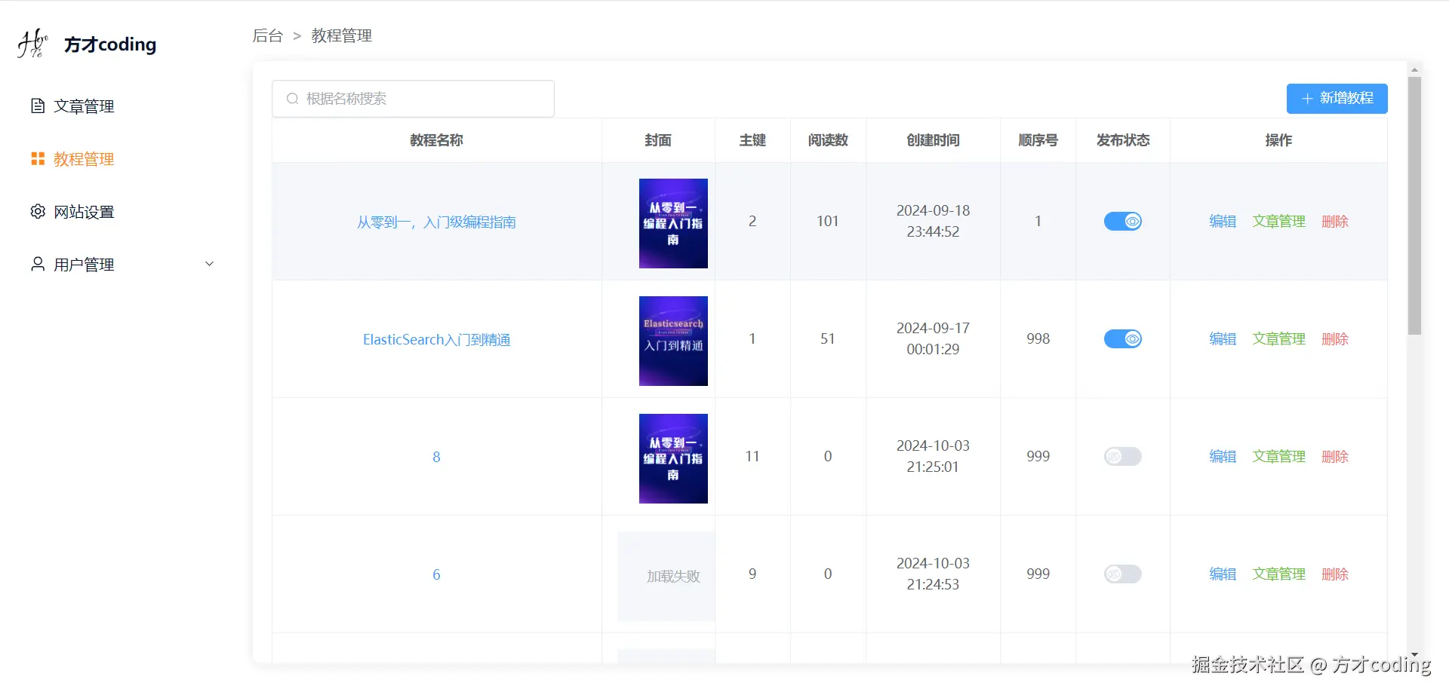Click 文章管理 for ElasticSearch入门到精通 row
Image resolution: width=1449 pixels, height=695 pixels.
pyautogui.click(x=1278, y=339)
